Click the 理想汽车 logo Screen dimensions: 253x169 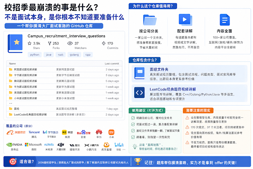point(74,145)
